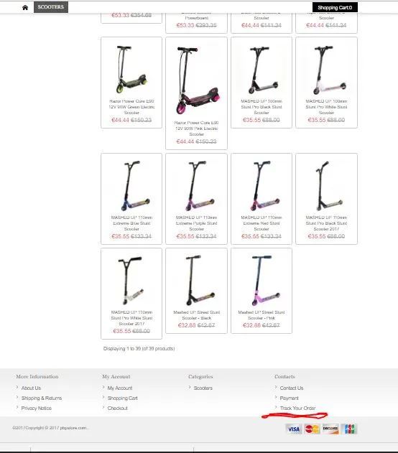
Task: View Mashed Up Street Stunt Scooter Pink image
Action: click(262, 281)
